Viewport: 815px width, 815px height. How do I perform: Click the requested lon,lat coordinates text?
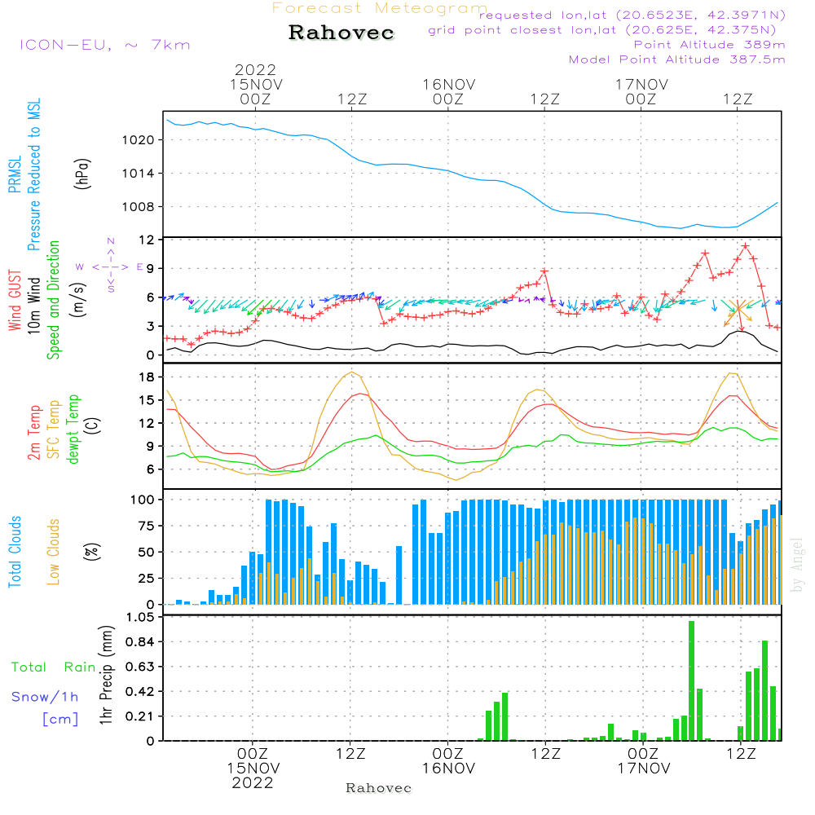(632, 15)
